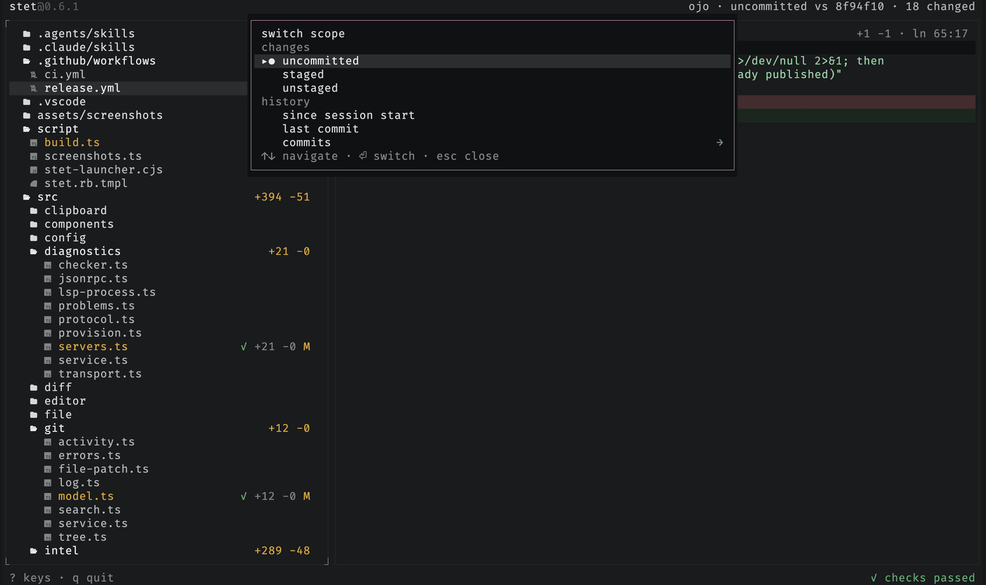Click the errors.ts file icon
Screen dimensions: 986x585
tap(48, 456)
